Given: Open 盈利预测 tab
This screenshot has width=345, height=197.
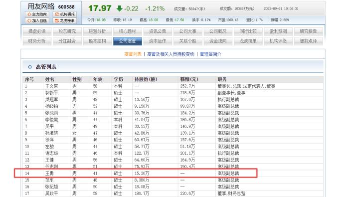Looking at the screenshot, I should tap(278, 31).
